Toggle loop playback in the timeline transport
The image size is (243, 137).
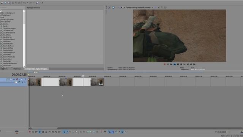pos(33,132)
